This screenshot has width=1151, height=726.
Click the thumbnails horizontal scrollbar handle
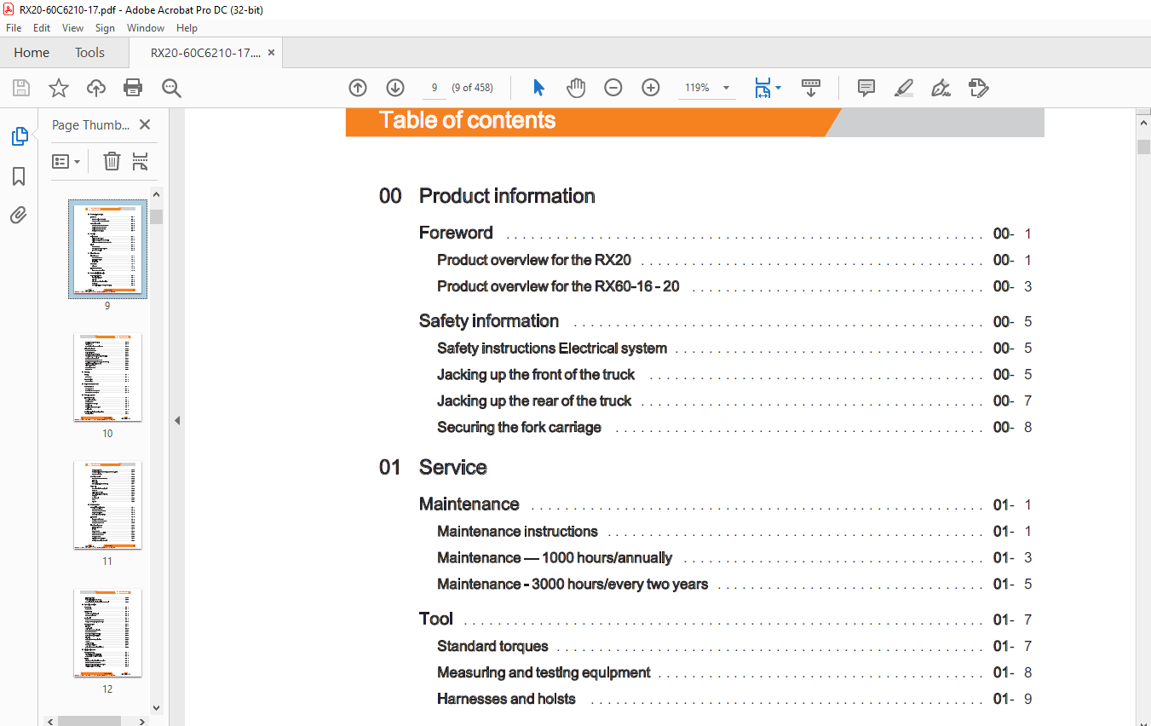(90, 721)
